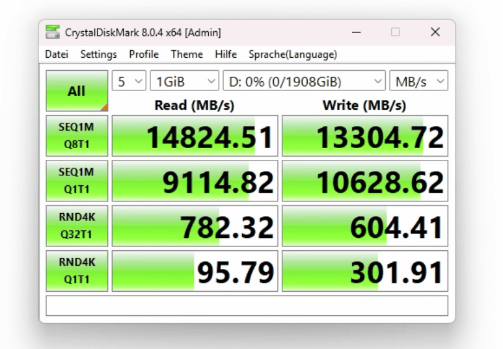
Task: Open the Profile menu
Action: pyautogui.click(x=144, y=54)
